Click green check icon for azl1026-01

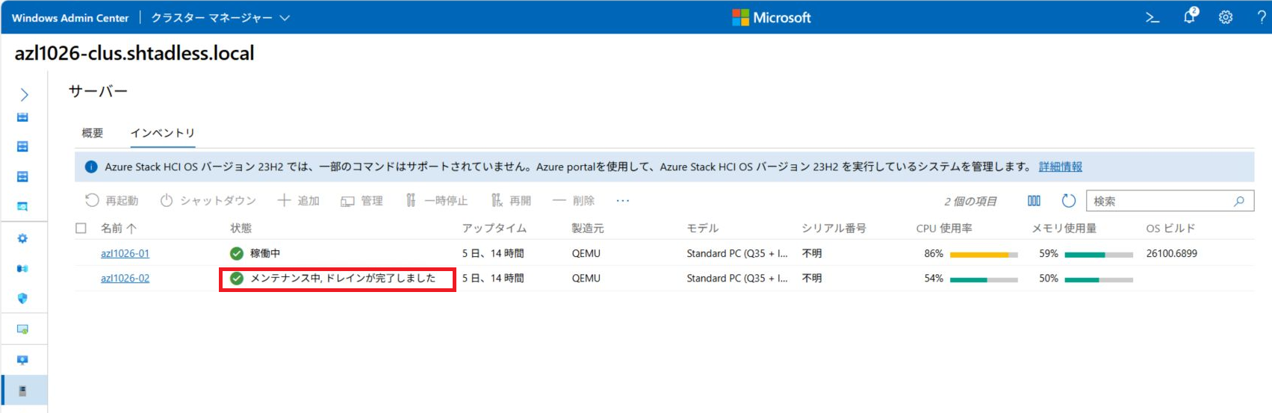click(x=237, y=253)
